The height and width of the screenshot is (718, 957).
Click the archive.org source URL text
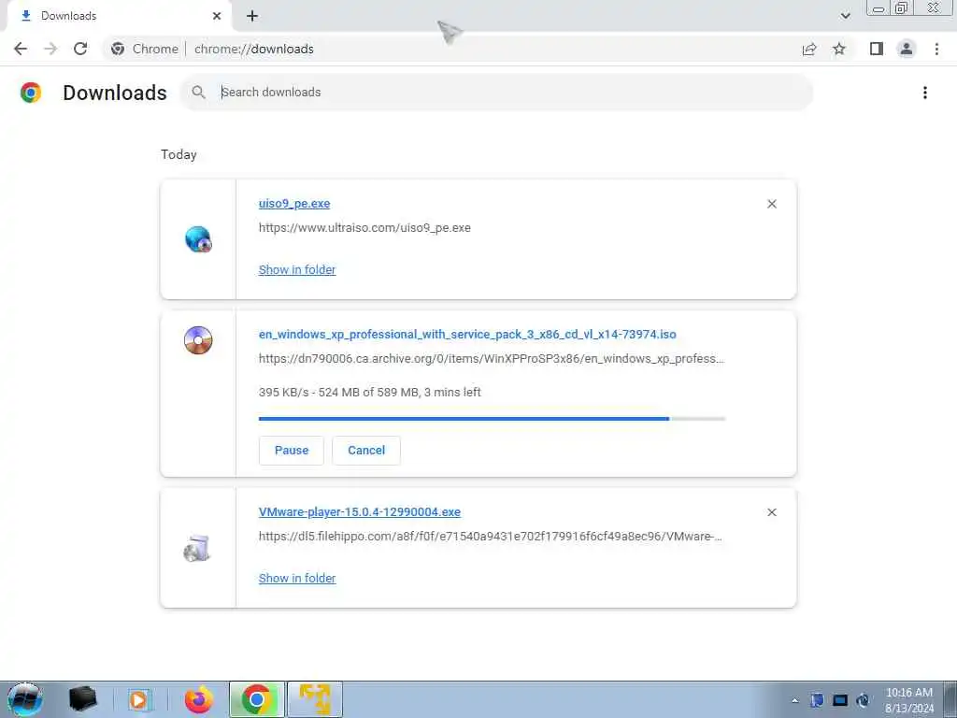[x=492, y=358]
